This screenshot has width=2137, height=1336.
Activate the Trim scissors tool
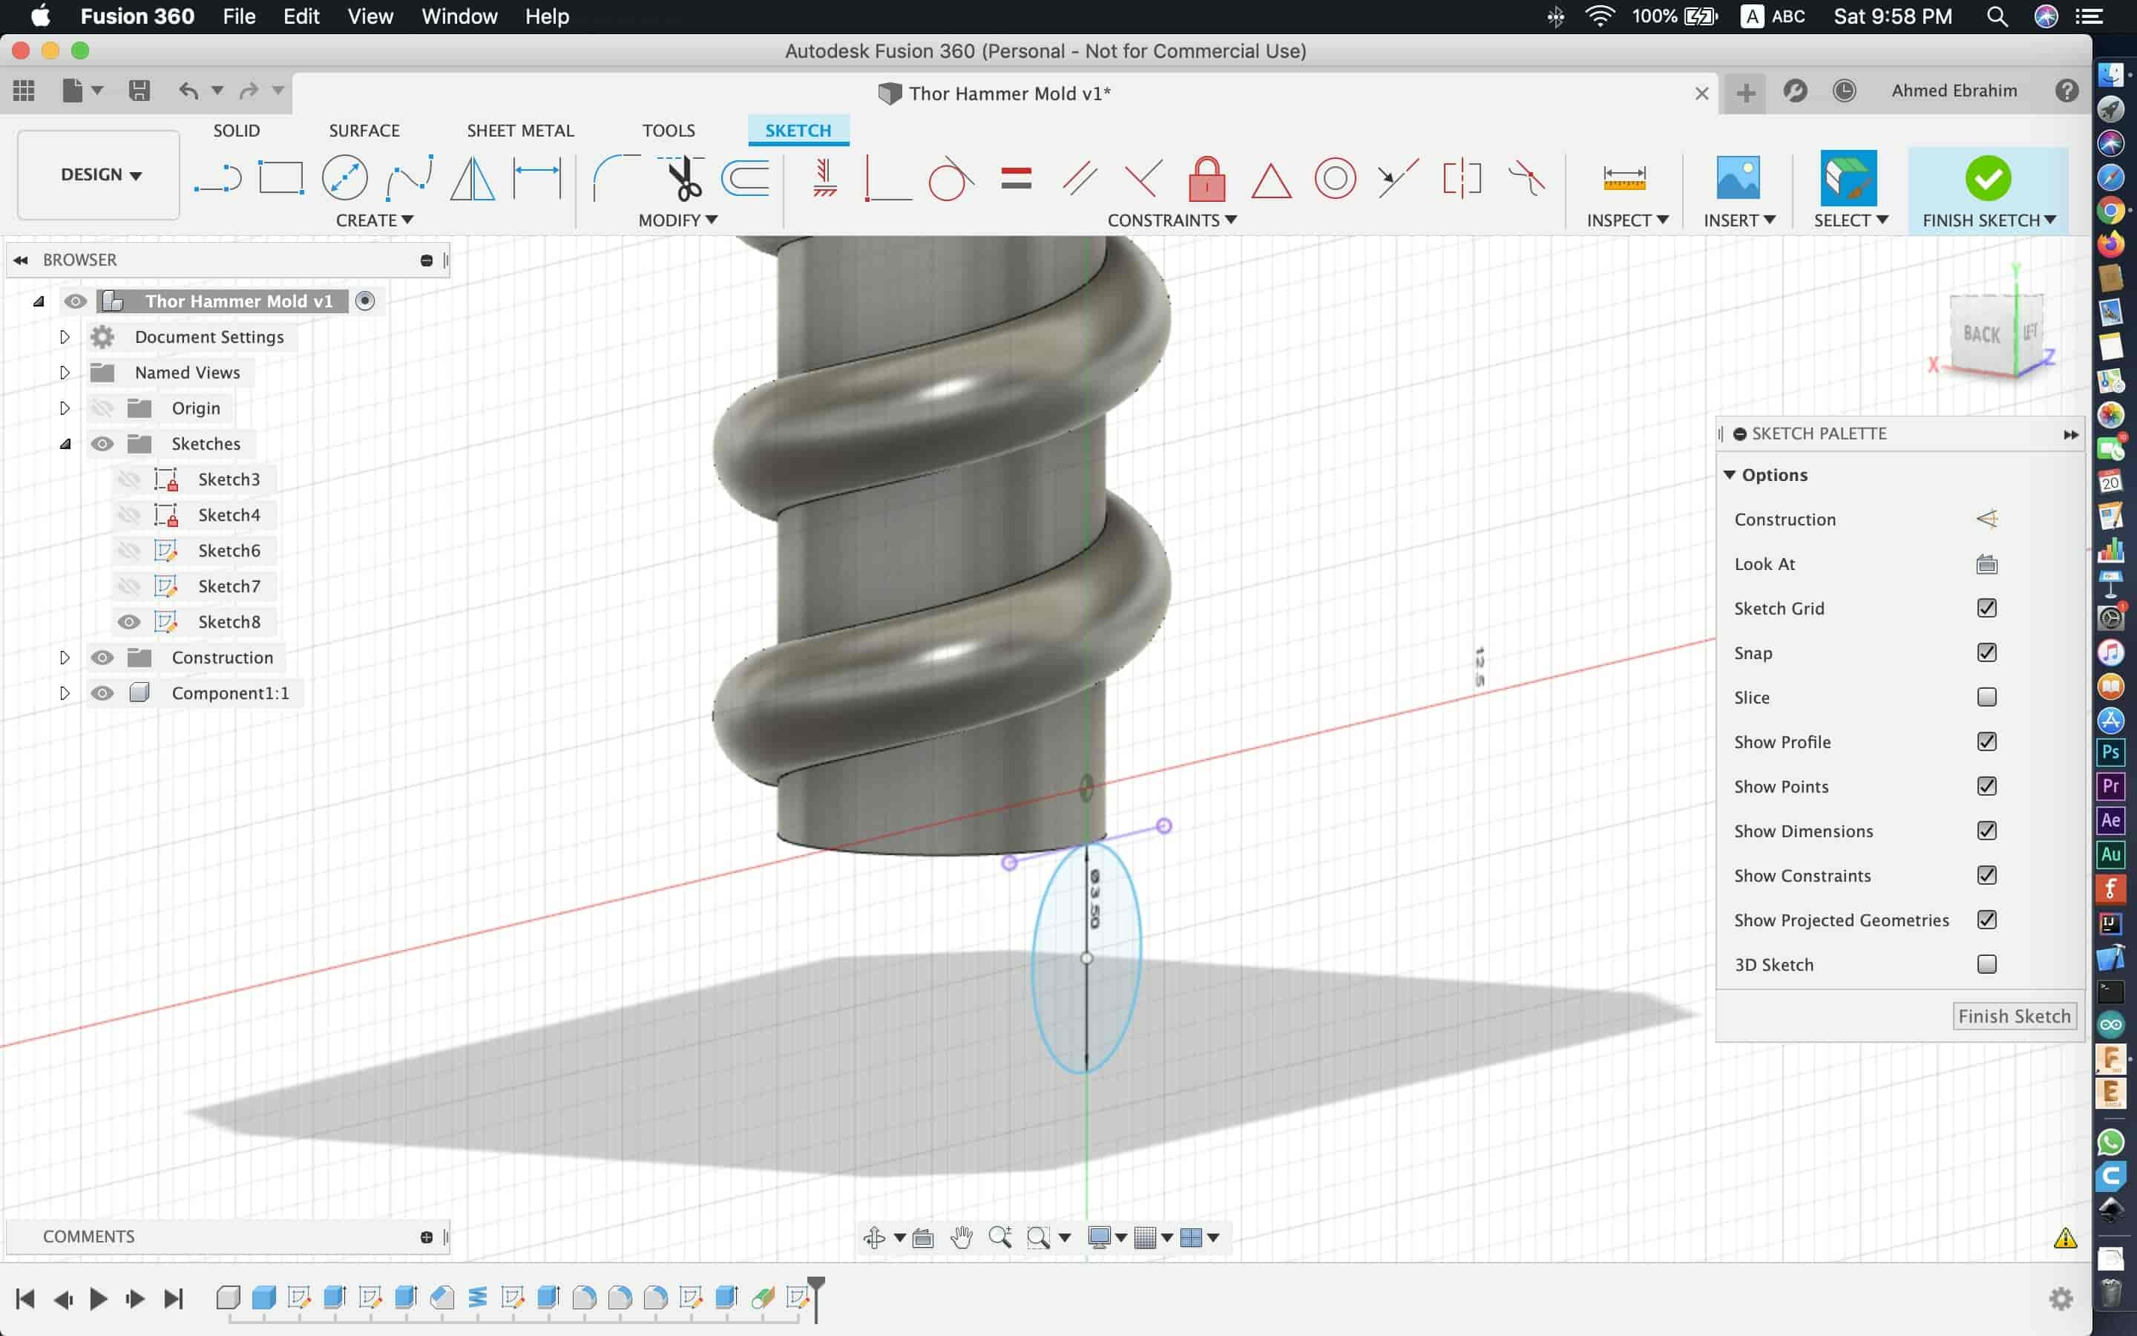(x=681, y=177)
